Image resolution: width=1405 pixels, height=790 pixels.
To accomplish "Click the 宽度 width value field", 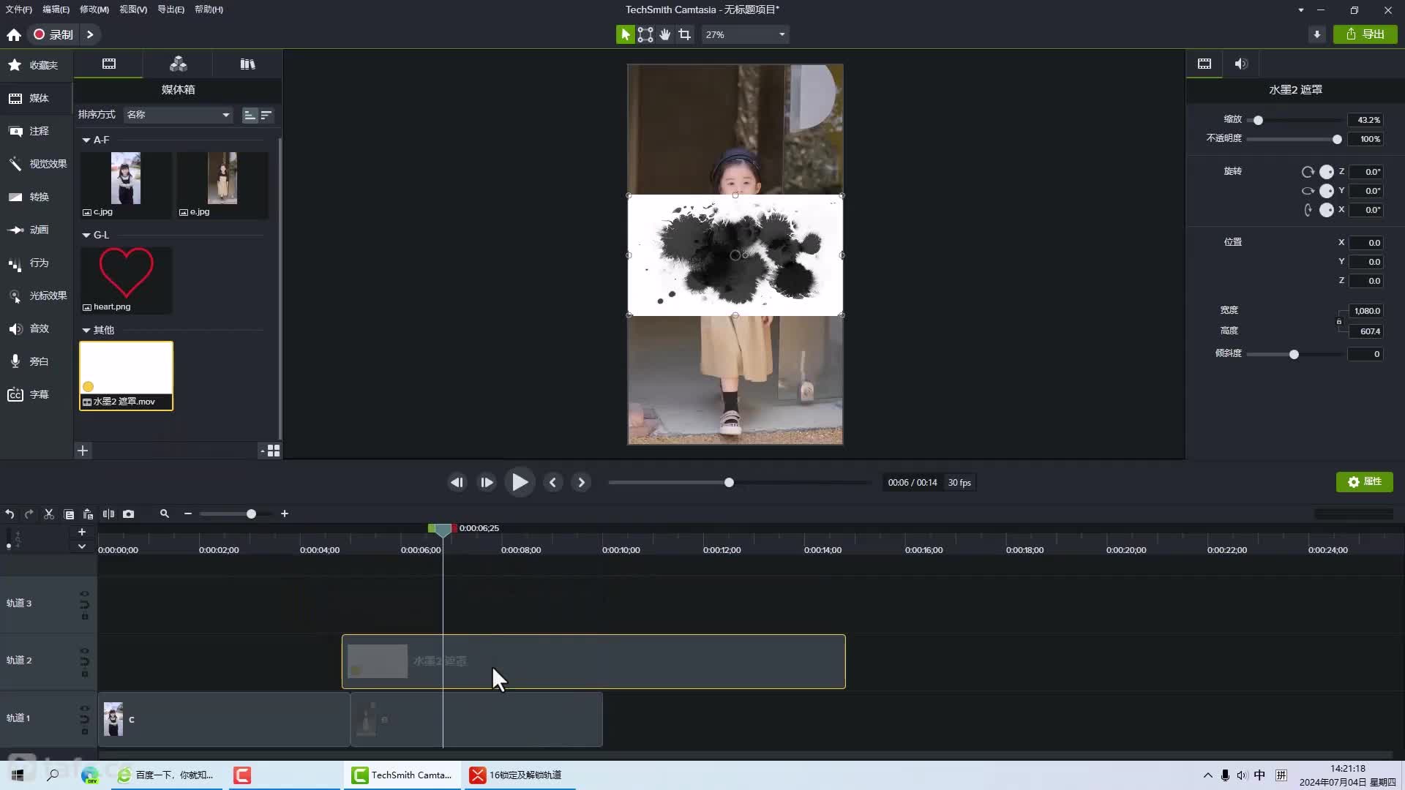I will pyautogui.click(x=1365, y=311).
